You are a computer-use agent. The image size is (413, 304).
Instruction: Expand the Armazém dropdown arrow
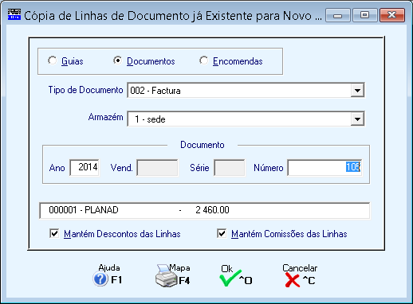357,119
